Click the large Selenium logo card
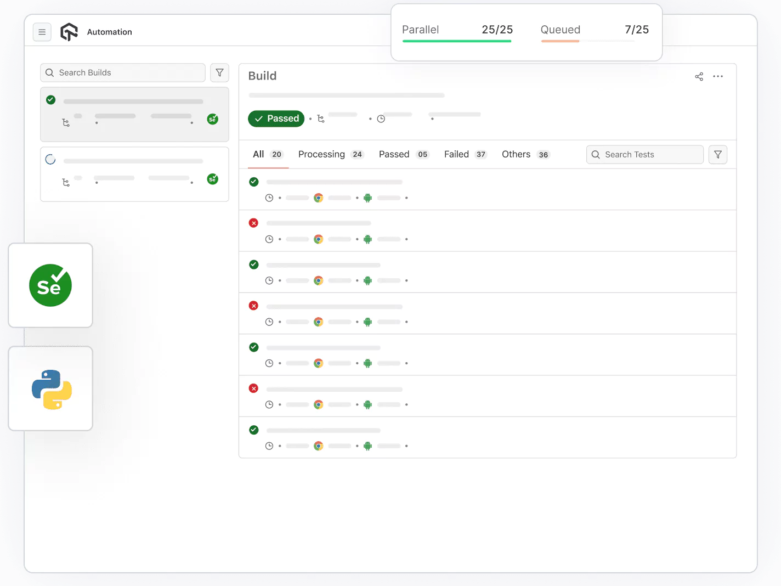 [x=50, y=285]
